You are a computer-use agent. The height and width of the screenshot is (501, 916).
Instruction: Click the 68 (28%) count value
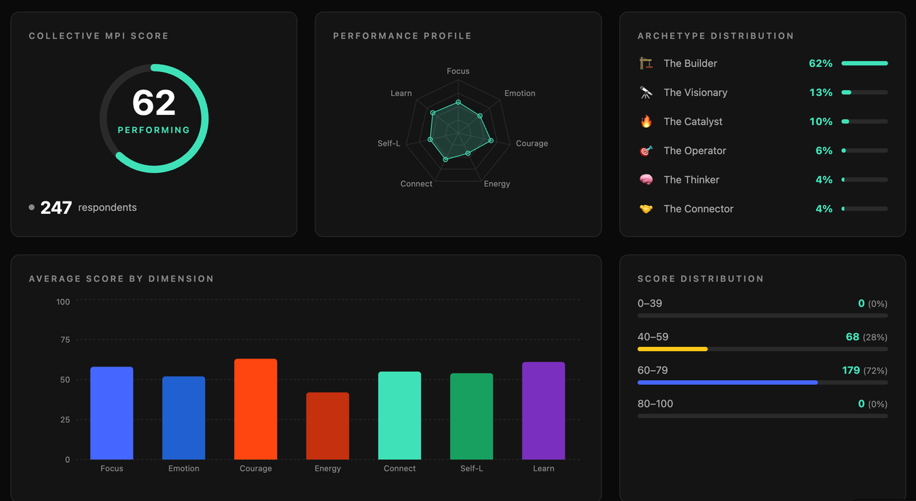coord(867,337)
